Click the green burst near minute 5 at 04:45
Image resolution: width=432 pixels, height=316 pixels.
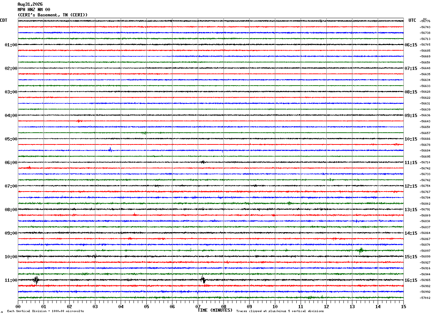click(x=144, y=133)
